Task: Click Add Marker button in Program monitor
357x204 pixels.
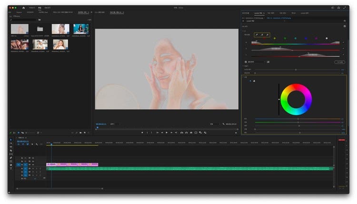Action: pos(142,133)
